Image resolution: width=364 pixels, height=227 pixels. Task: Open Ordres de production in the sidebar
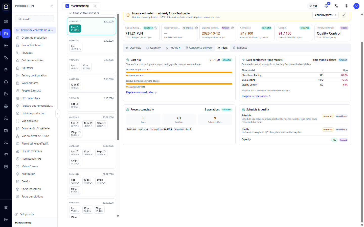[x=35, y=38]
